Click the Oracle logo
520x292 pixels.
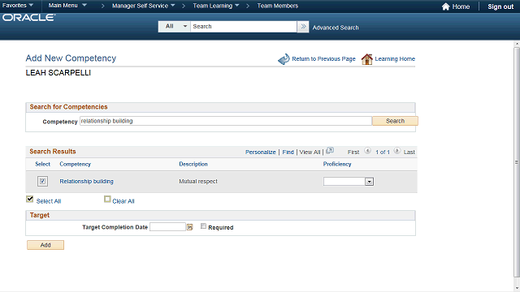[29, 18]
